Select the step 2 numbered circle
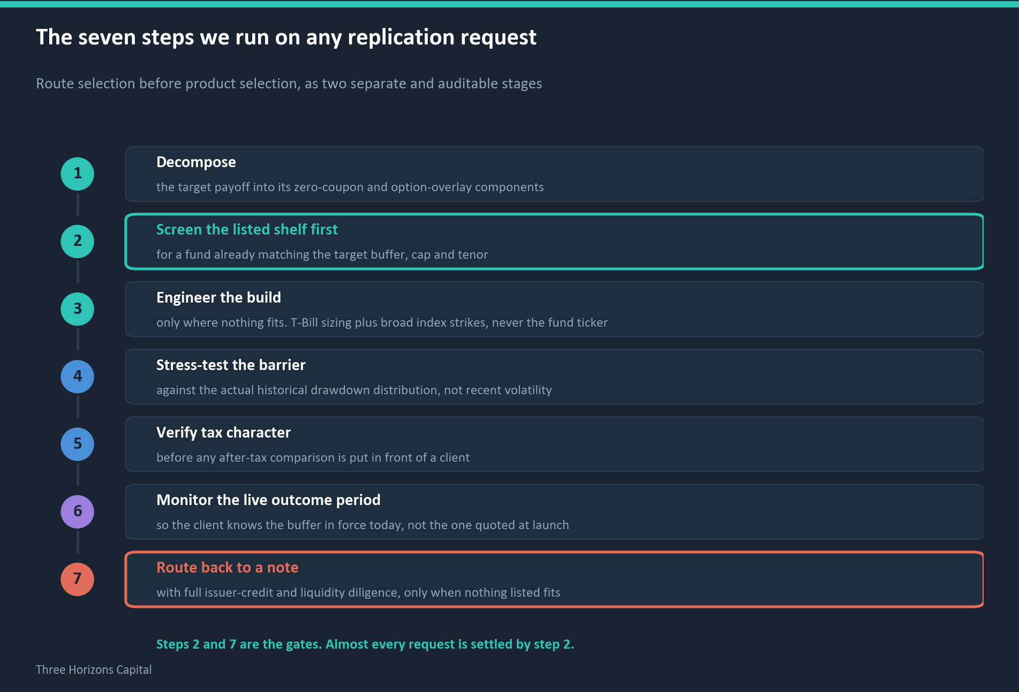 pos(78,242)
